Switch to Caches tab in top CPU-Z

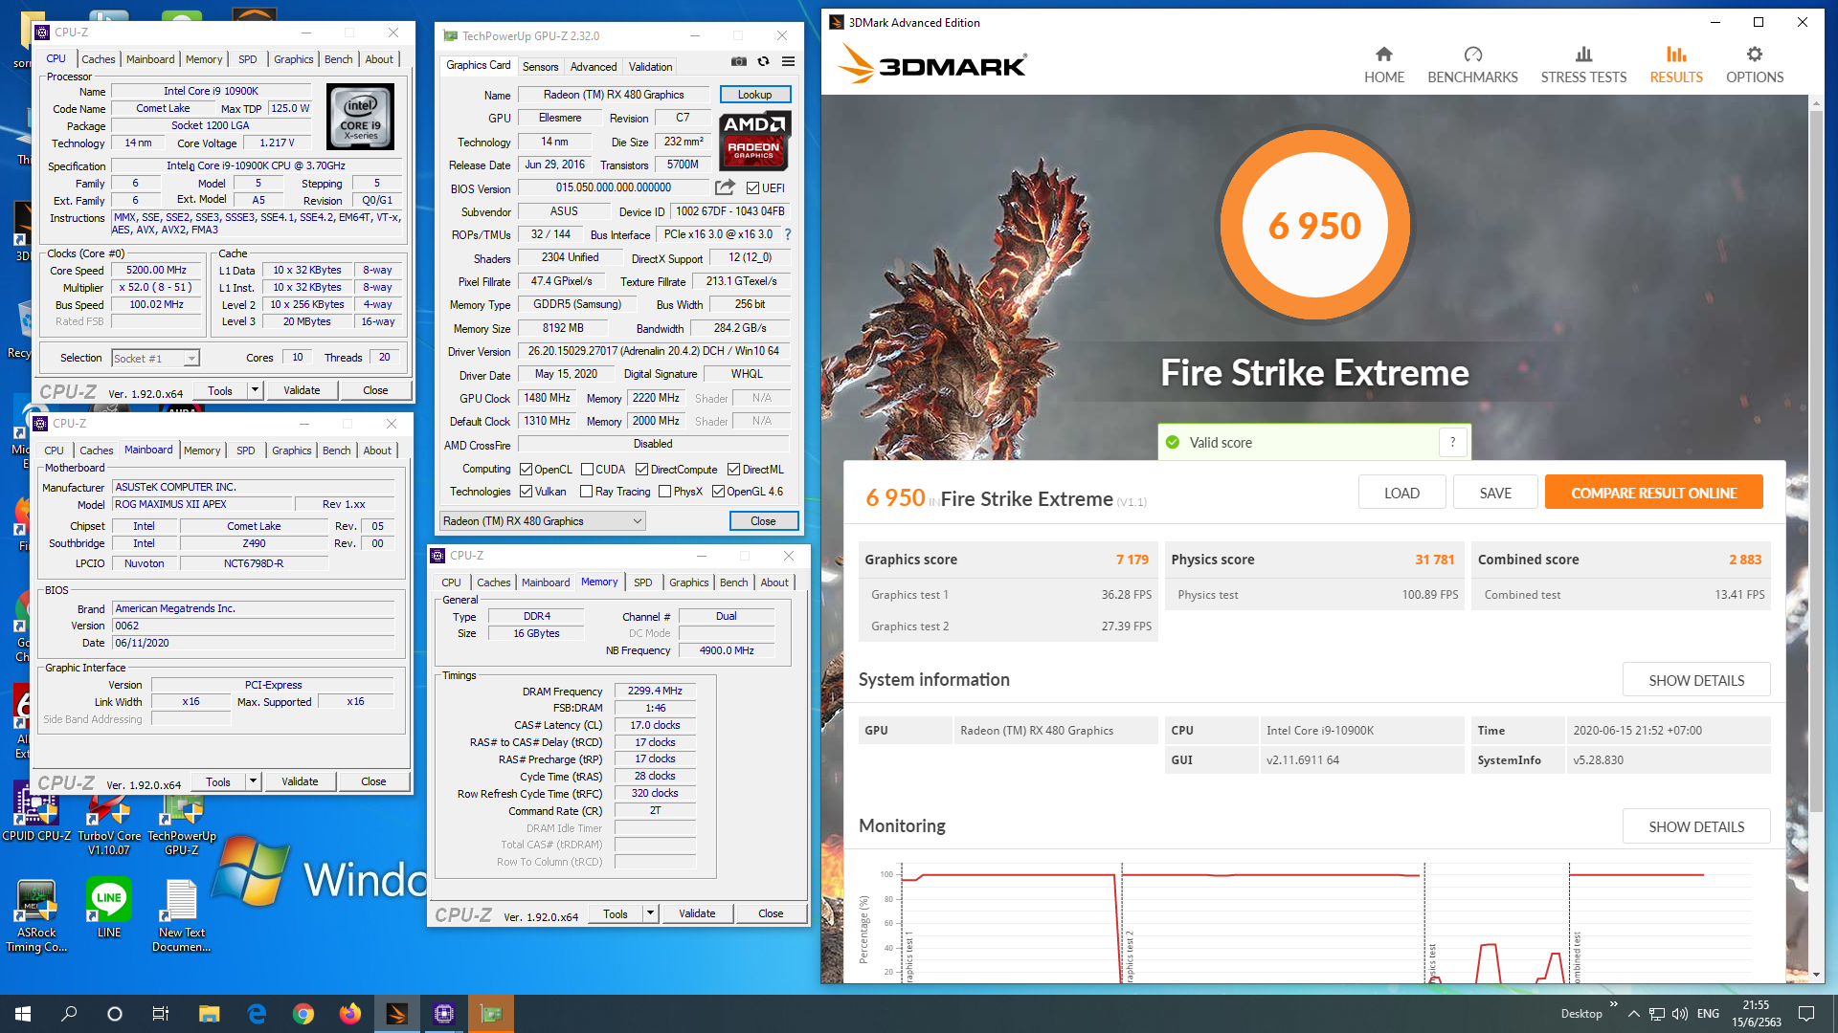tap(98, 59)
